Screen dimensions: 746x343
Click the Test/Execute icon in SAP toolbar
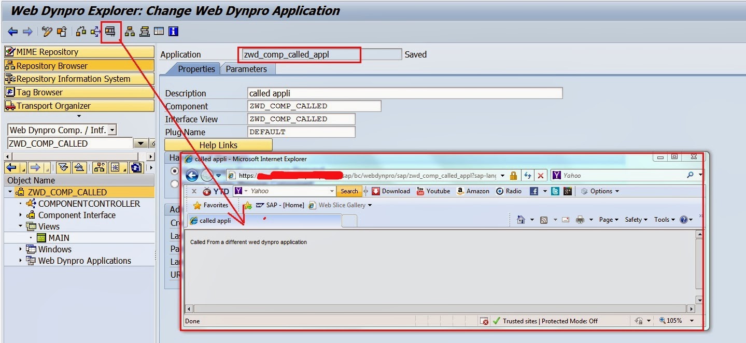point(110,32)
